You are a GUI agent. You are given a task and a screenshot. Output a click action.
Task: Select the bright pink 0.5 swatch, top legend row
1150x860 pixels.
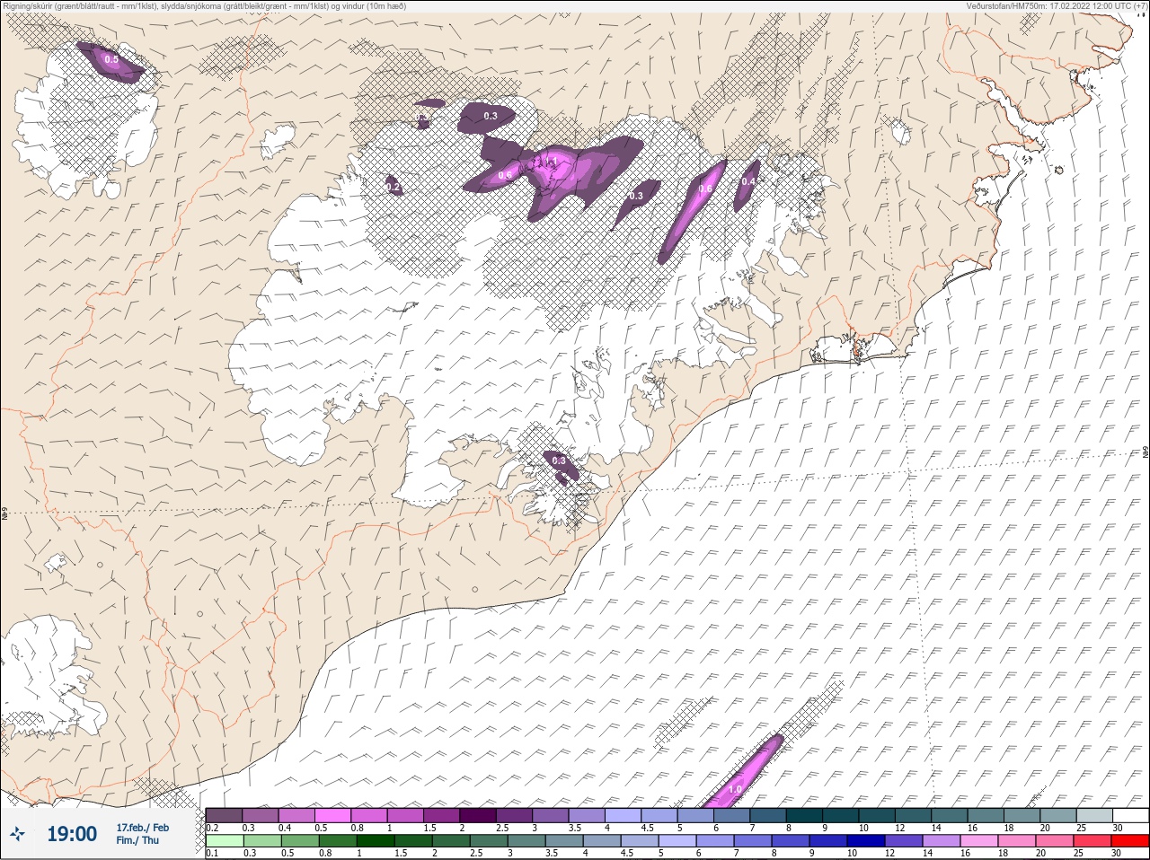tap(333, 815)
